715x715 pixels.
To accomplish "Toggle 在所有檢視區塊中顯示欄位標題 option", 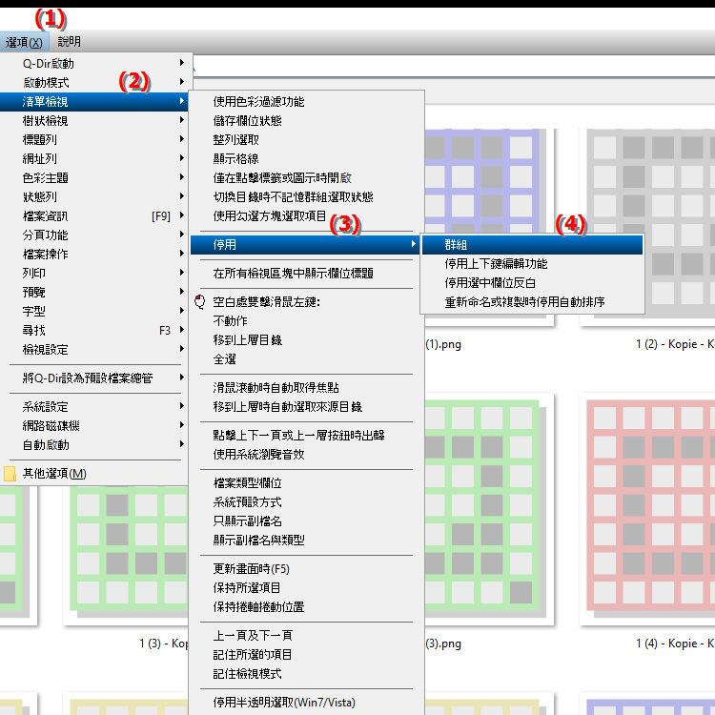I will [306, 274].
